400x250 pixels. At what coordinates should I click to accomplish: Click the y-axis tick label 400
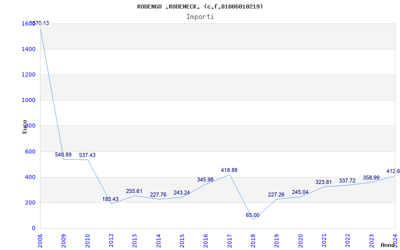[x=30, y=177]
